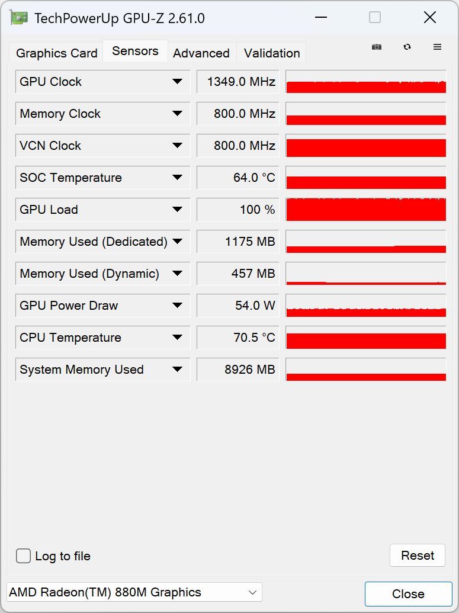Click the refresh sensors icon

[407, 47]
